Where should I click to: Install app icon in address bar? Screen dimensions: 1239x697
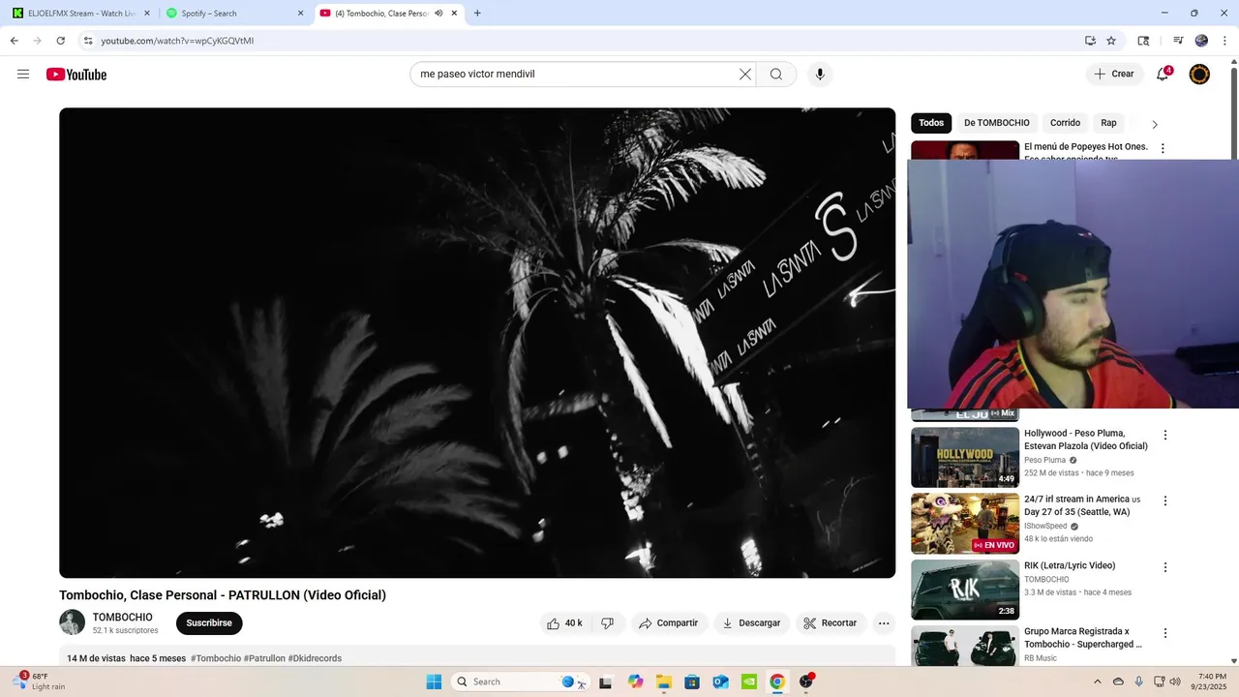1090,41
